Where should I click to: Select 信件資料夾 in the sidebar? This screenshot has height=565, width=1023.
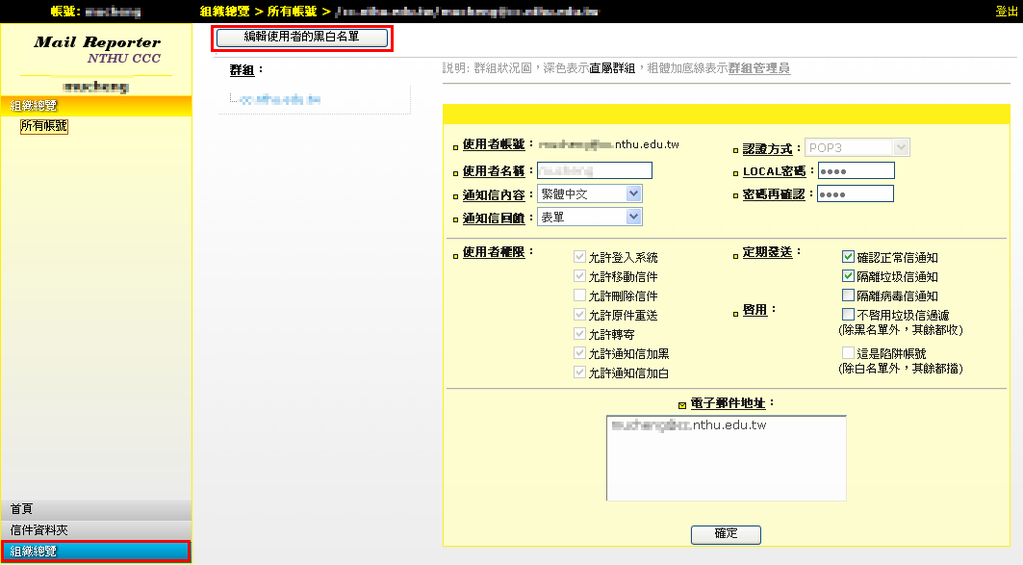(96, 530)
